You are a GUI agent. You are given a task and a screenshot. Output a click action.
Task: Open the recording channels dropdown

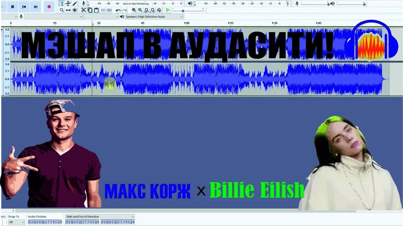tap(102, 17)
